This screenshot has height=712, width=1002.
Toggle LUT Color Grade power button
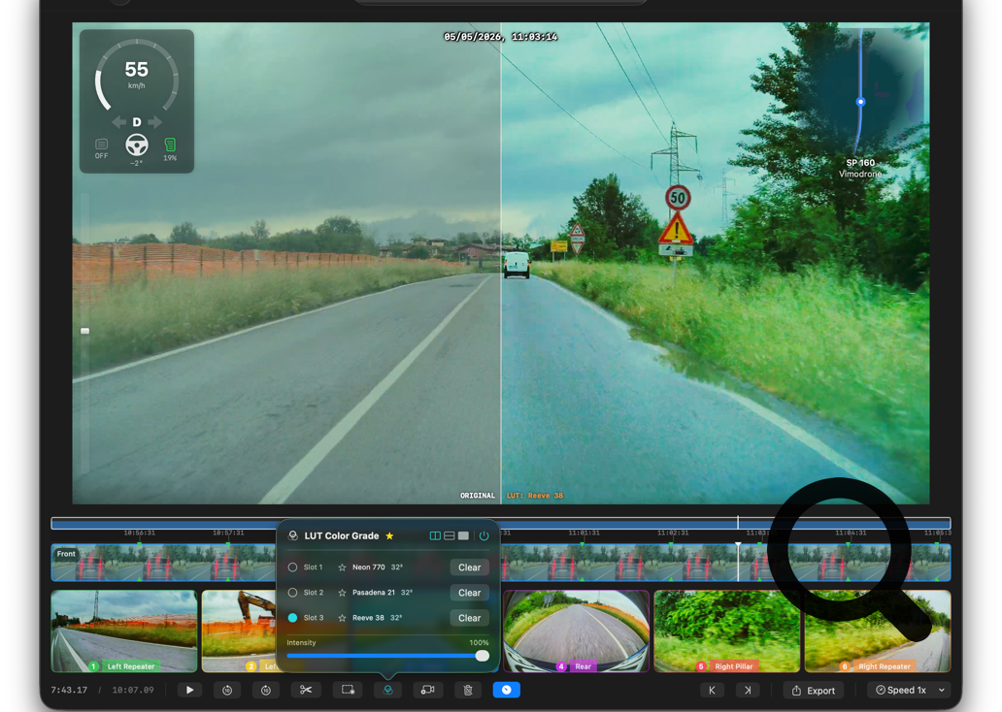484,535
